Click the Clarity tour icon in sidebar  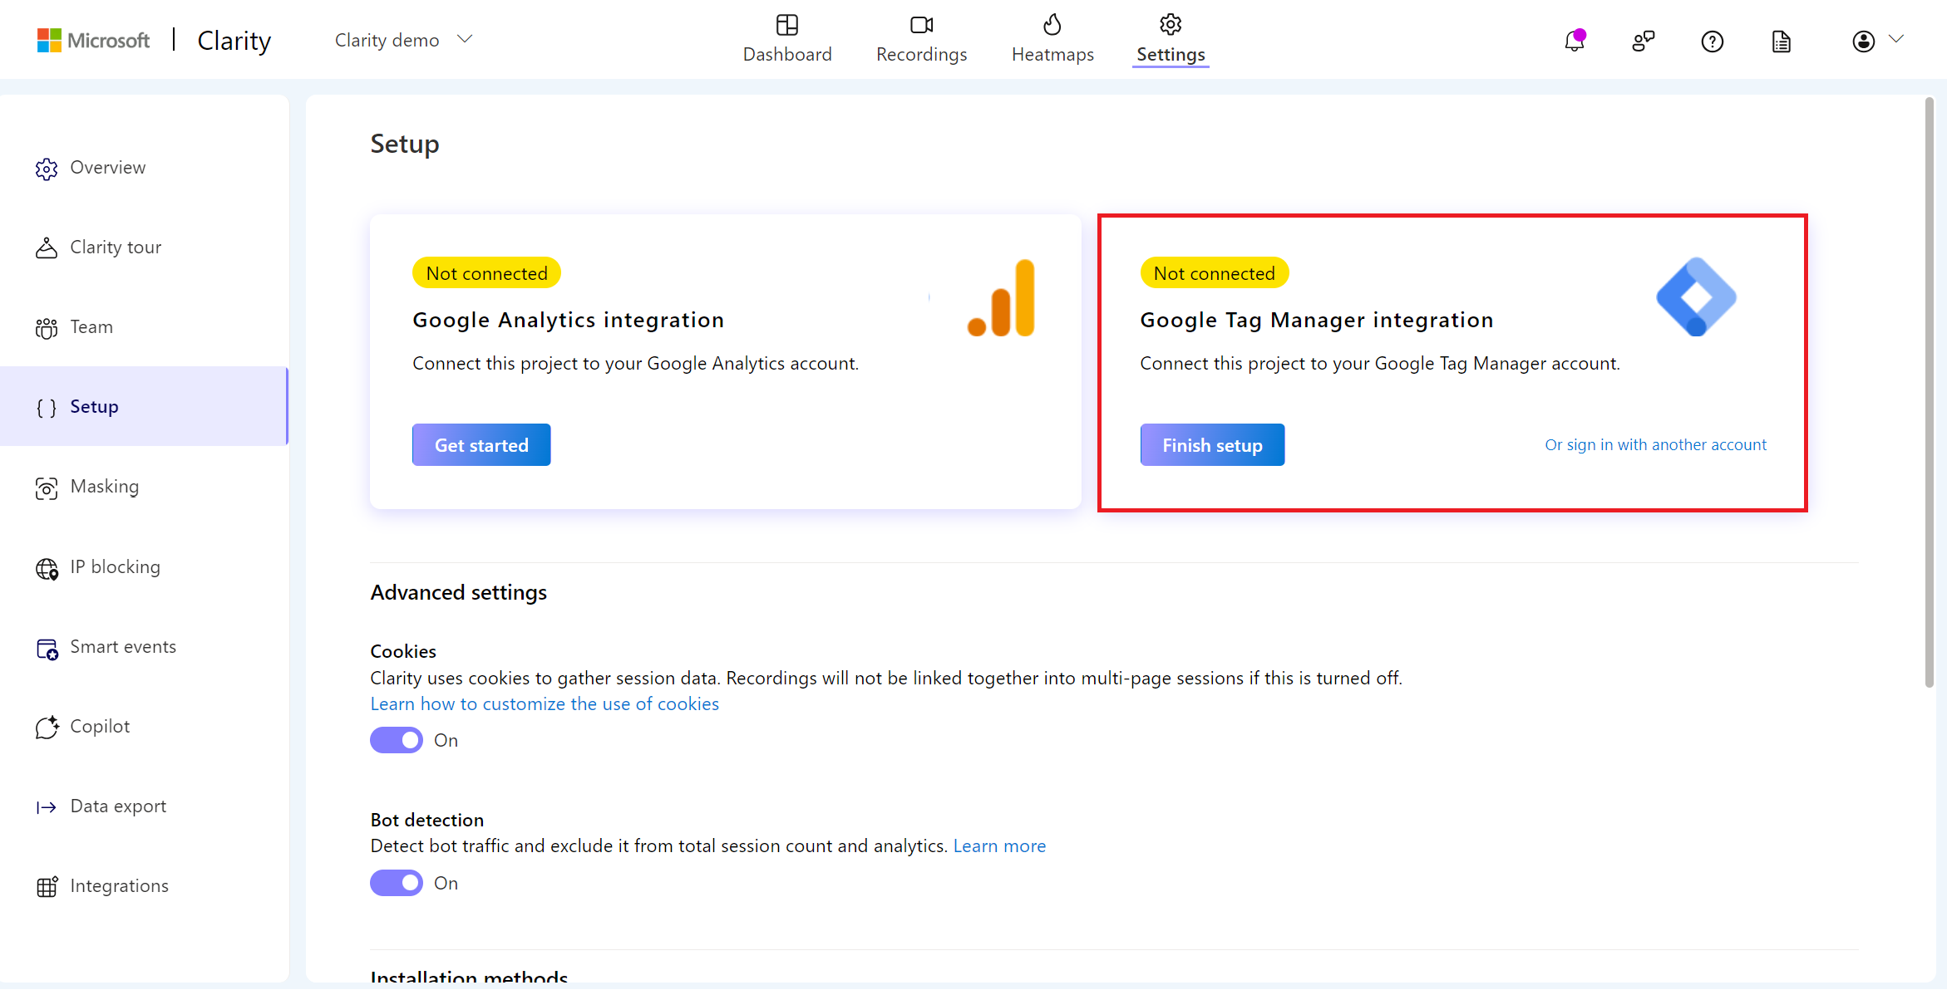tap(47, 247)
